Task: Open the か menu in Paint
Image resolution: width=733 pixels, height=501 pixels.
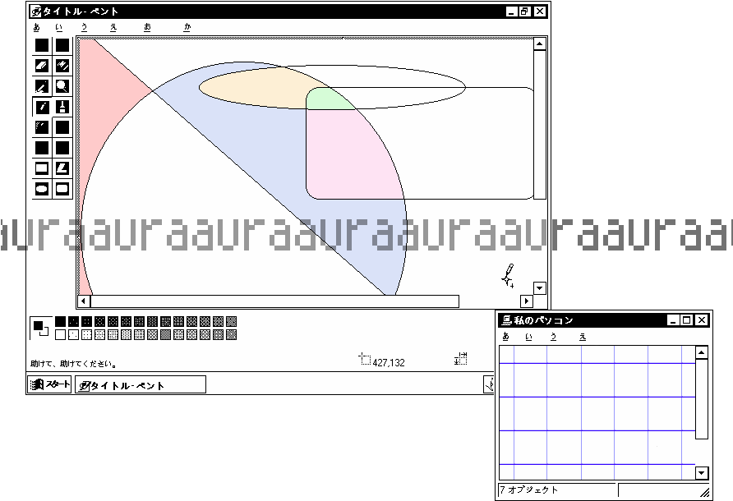Action: pos(187,28)
